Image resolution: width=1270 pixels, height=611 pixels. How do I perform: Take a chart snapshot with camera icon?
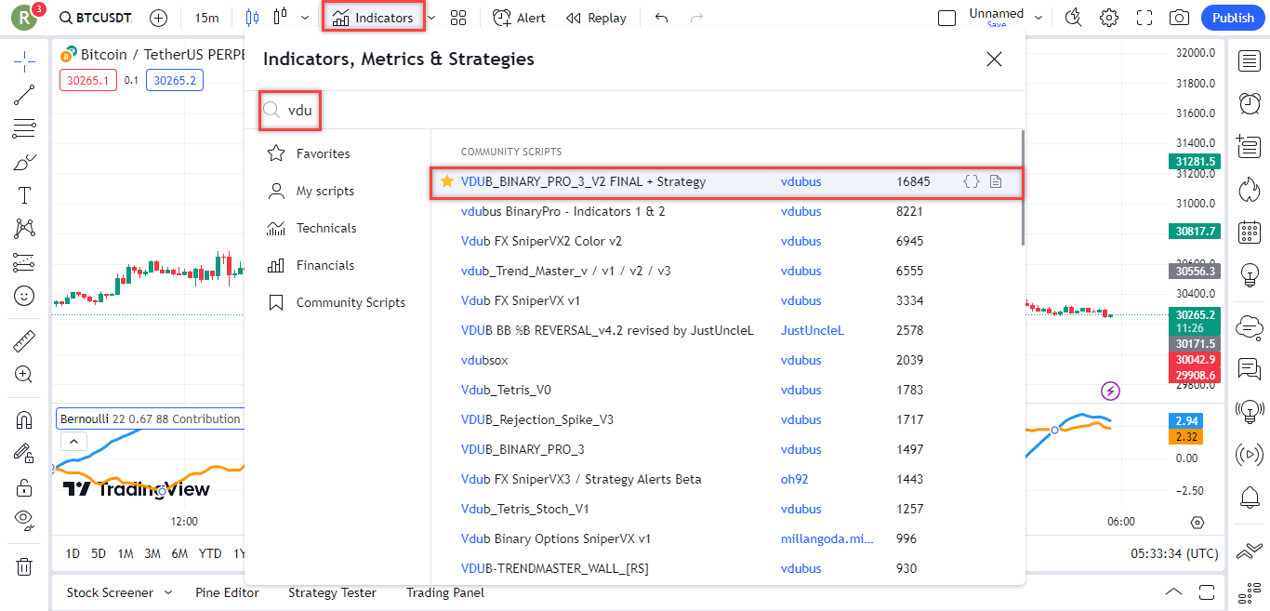coord(1179,18)
